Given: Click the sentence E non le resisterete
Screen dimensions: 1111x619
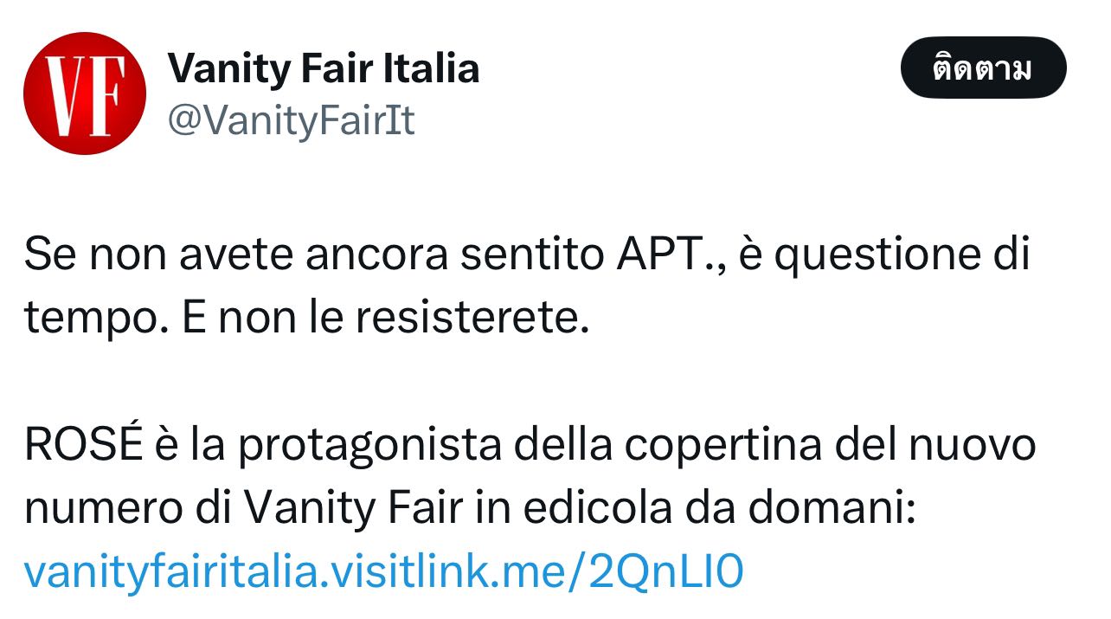Looking at the screenshot, I should [386, 319].
